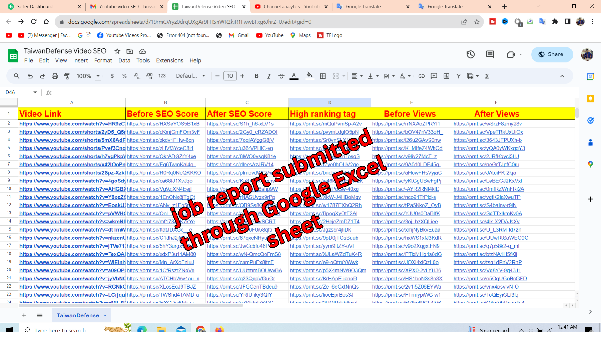601x338 pixels.
Task: Print the spreadsheet
Action: pyautogui.click(x=55, y=76)
